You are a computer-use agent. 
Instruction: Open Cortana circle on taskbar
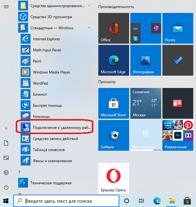coord(127,201)
